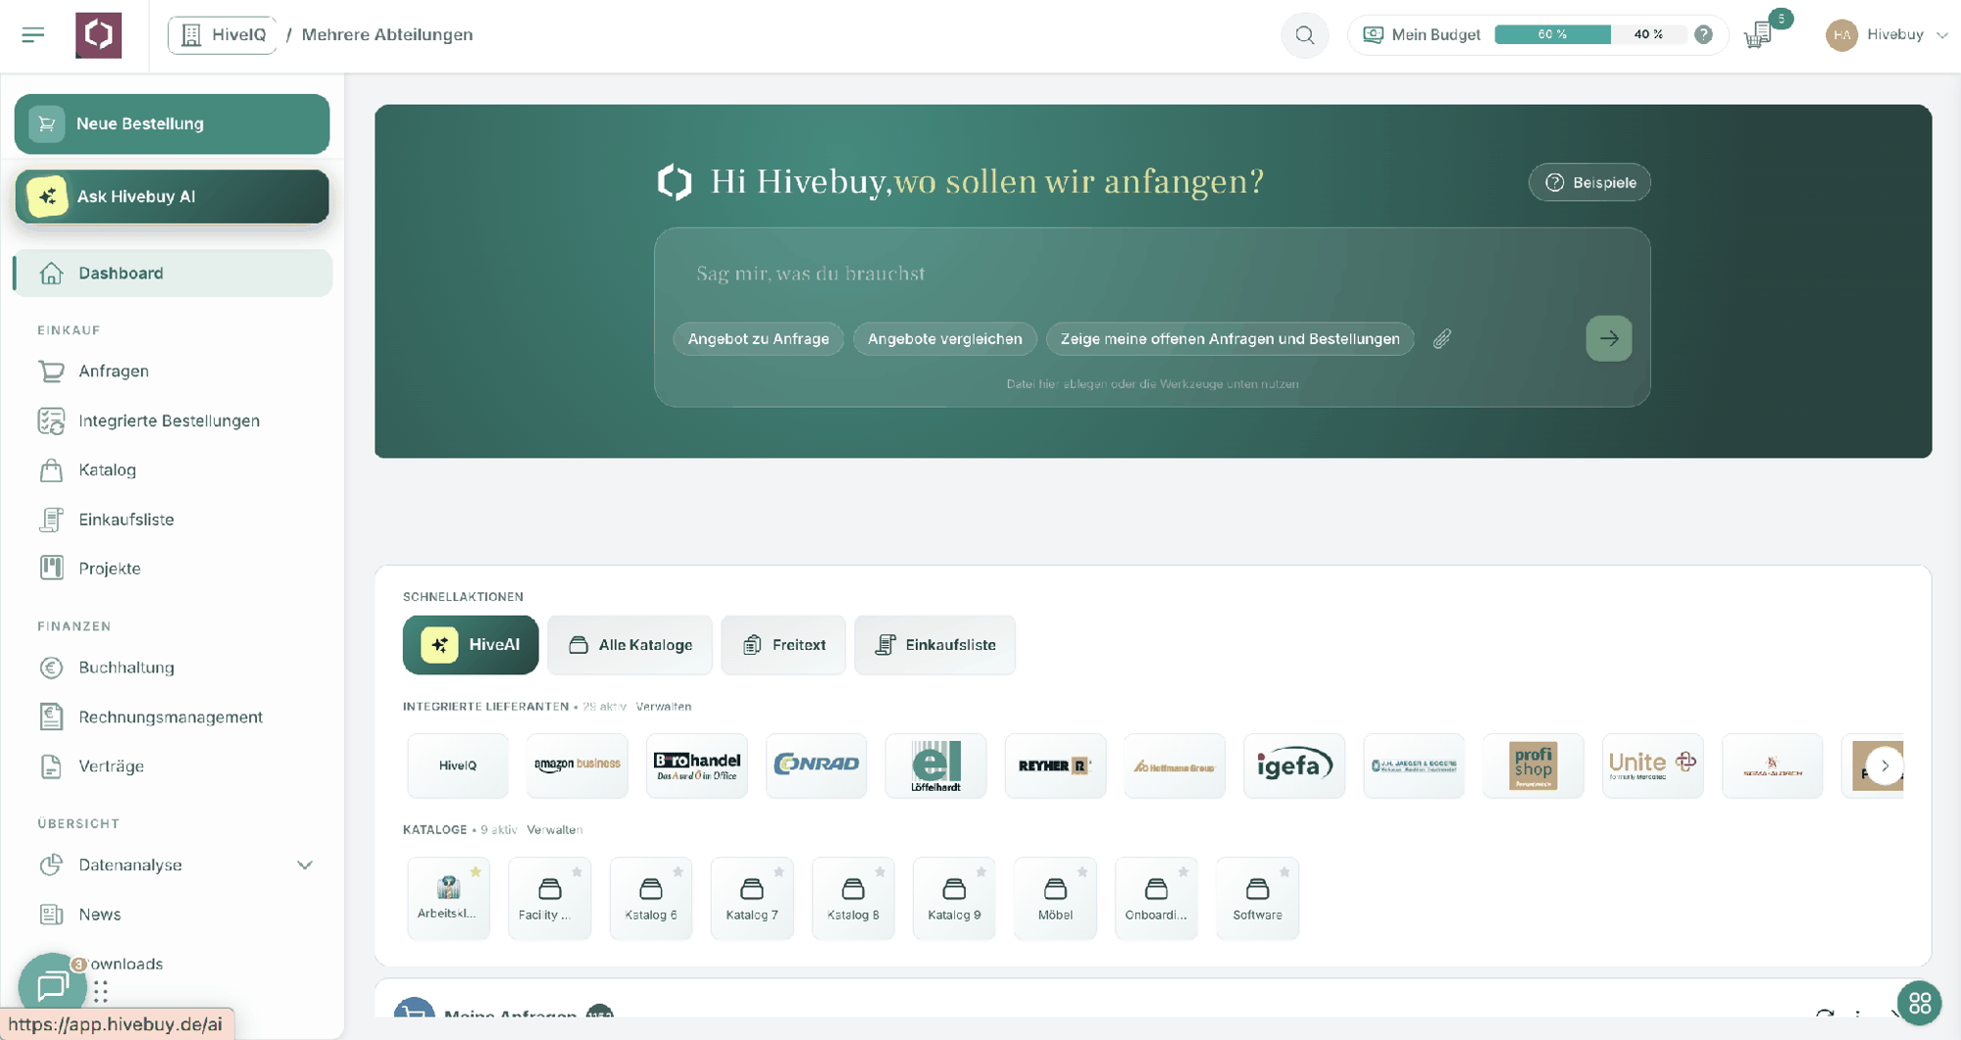Select the Freitext quick action
Image resolution: width=1961 pixels, height=1040 pixels.
point(782,645)
